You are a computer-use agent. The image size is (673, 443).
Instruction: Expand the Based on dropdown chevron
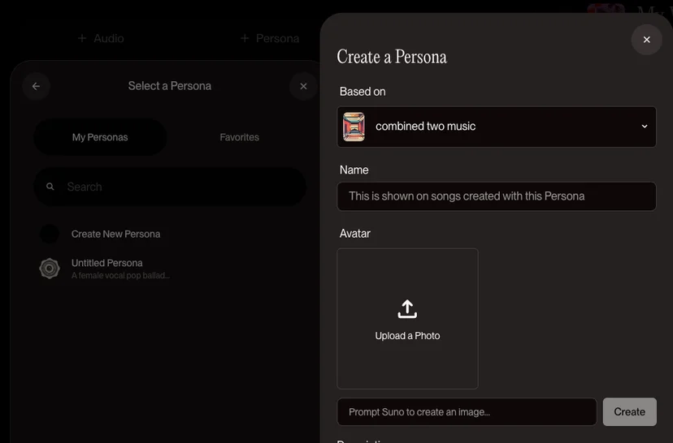pos(645,127)
